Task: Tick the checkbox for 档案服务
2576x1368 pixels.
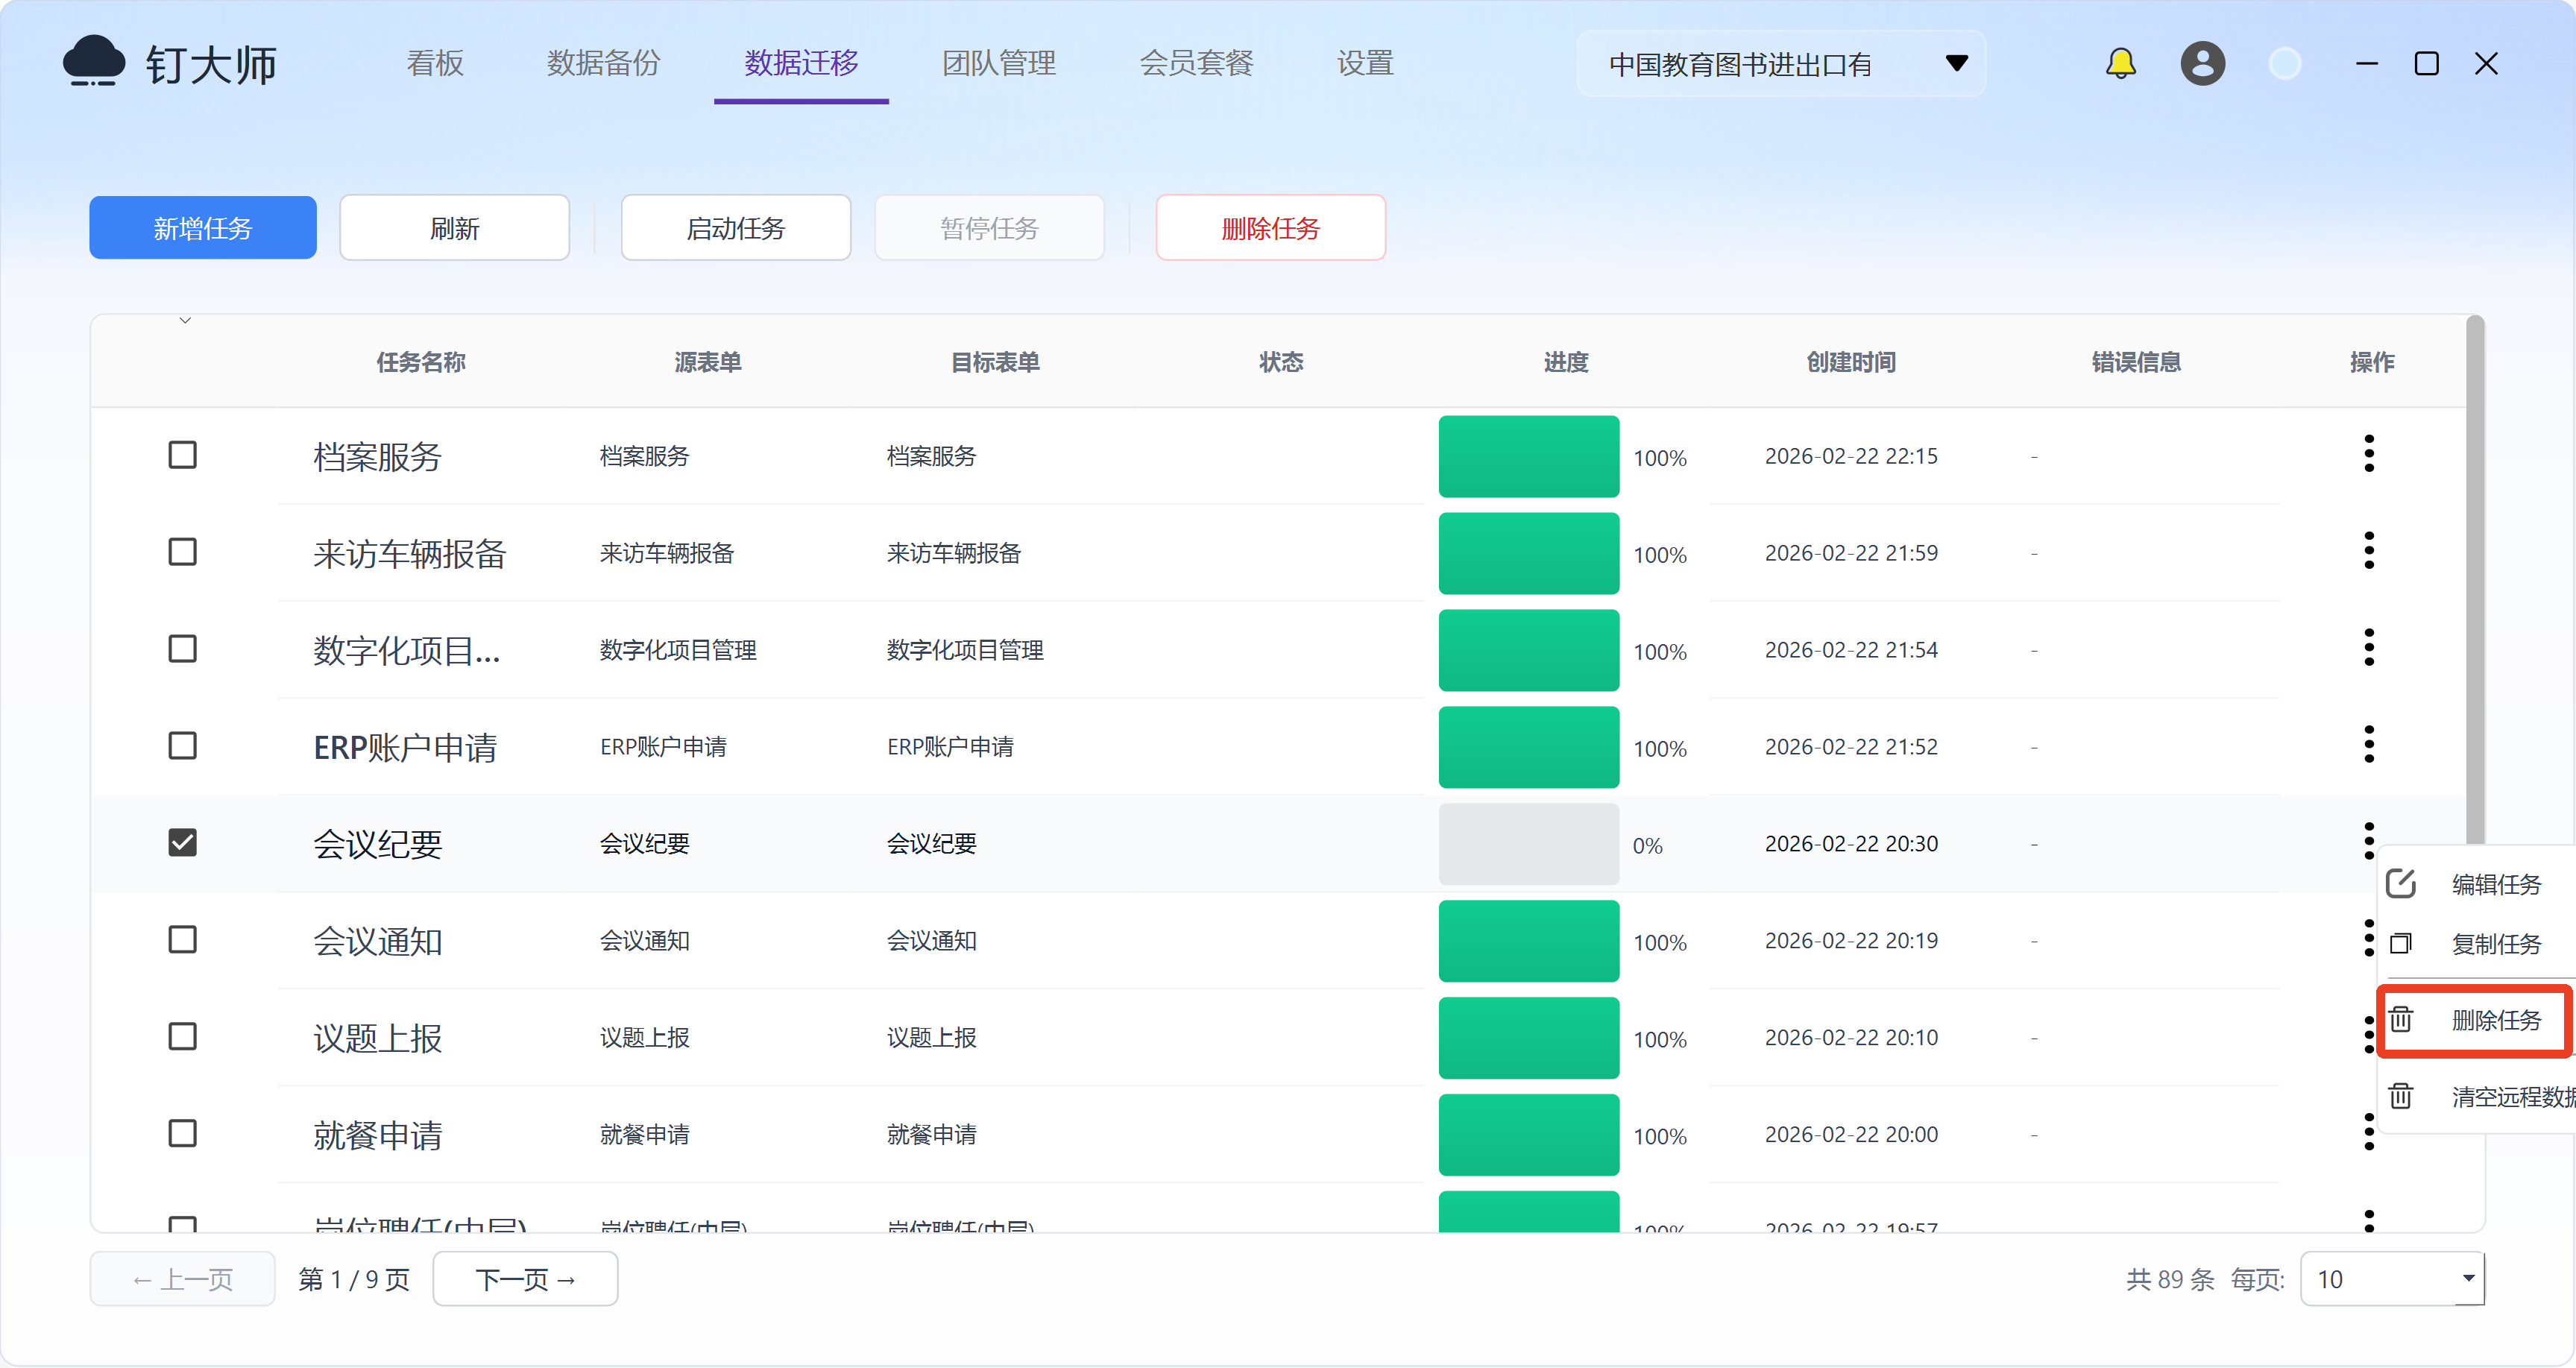Action: (182, 455)
